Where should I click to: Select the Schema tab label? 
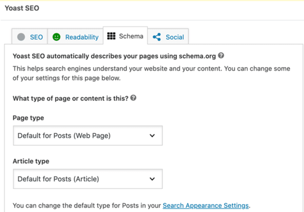(x=131, y=36)
